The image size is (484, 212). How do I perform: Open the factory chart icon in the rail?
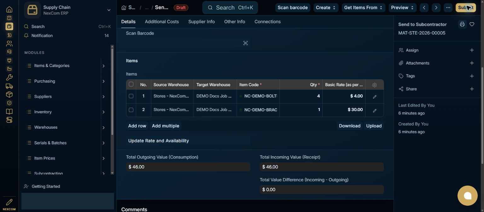[9, 69]
